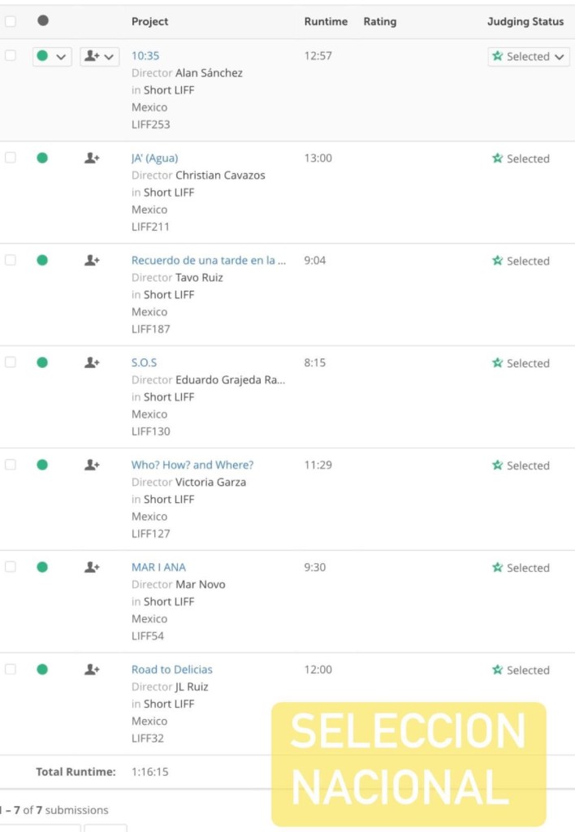Sort by the Judging Status column header

525,22
